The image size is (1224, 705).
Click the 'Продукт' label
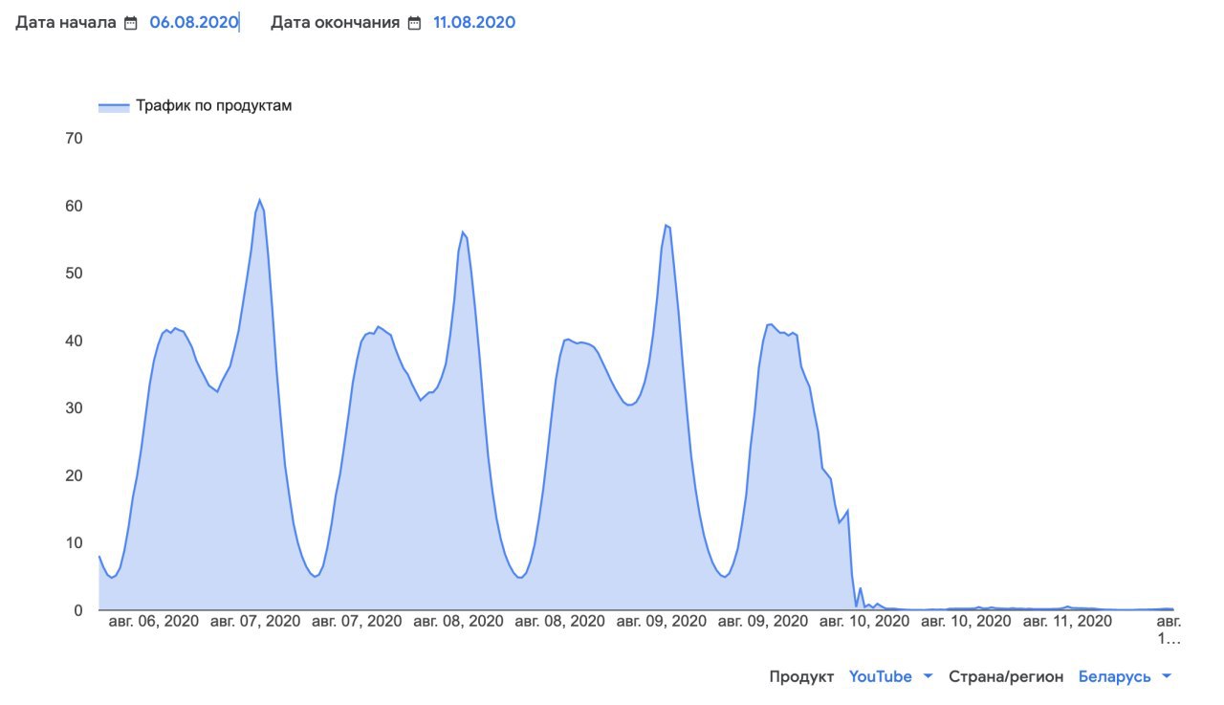click(801, 676)
